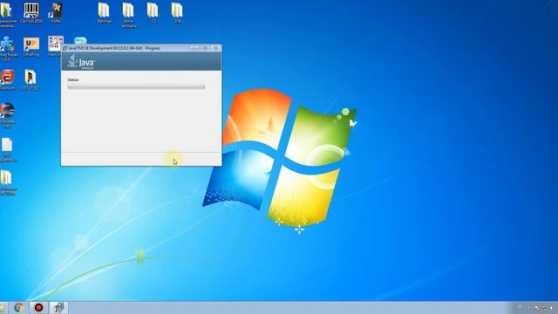
Task: Close the Java SE Development Kit installer window
Action: (x=215, y=48)
